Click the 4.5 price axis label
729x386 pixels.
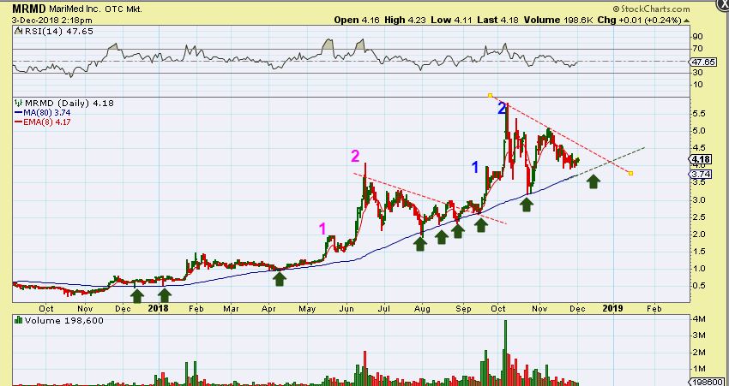pyautogui.click(x=699, y=148)
